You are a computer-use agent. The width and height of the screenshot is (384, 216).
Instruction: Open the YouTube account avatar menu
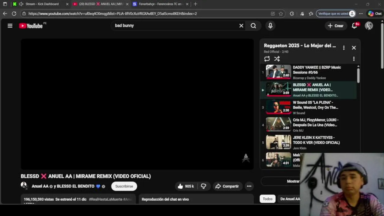click(369, 26)
